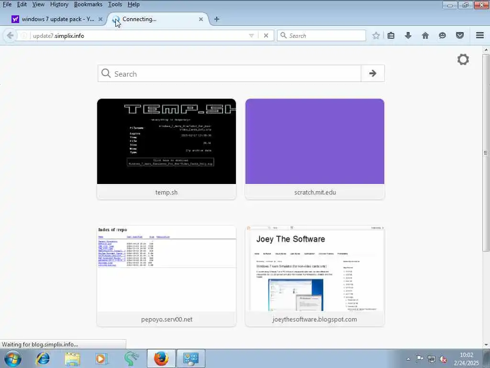The image size is (490, 368).
Task: Click the joeythesoftware.blogspot.com tile label
Action: (315, 320)
